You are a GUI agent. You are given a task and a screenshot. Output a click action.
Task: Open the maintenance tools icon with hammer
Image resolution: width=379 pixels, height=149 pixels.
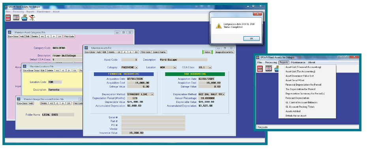point(32,18)
